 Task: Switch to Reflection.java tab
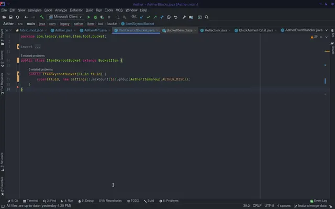pos(216,30)
